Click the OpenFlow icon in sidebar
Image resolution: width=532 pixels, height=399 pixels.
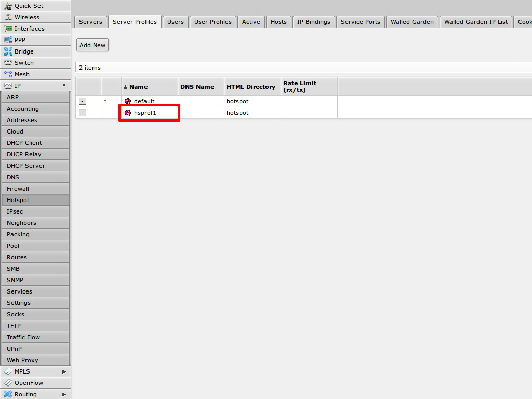click(8, 383)
